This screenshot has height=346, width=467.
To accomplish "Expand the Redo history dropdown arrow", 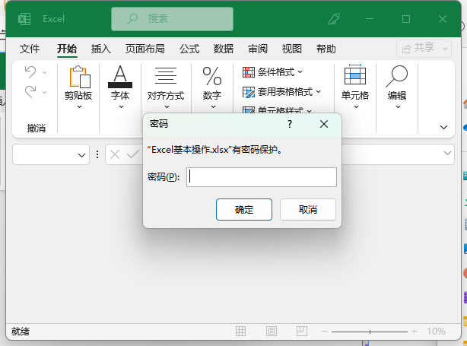I will tap(45, 92).
